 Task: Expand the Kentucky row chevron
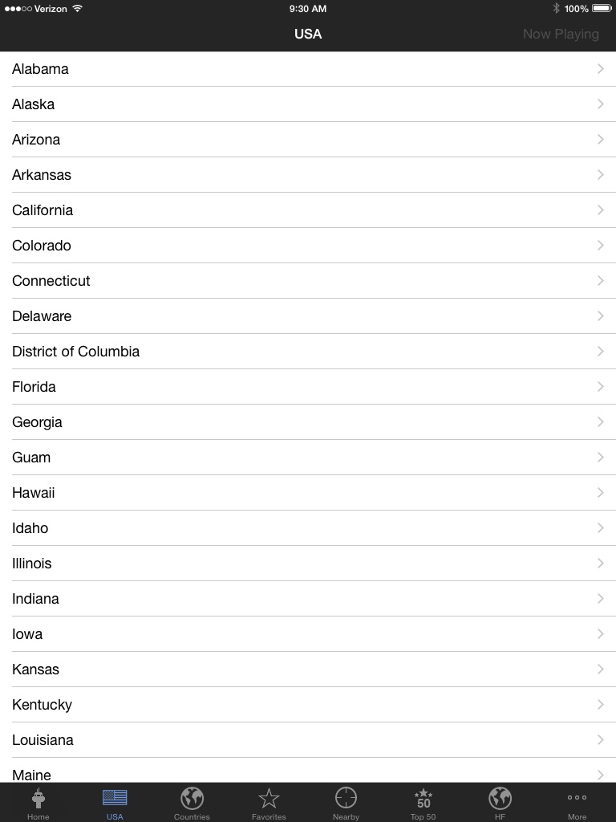click(600, 705)
